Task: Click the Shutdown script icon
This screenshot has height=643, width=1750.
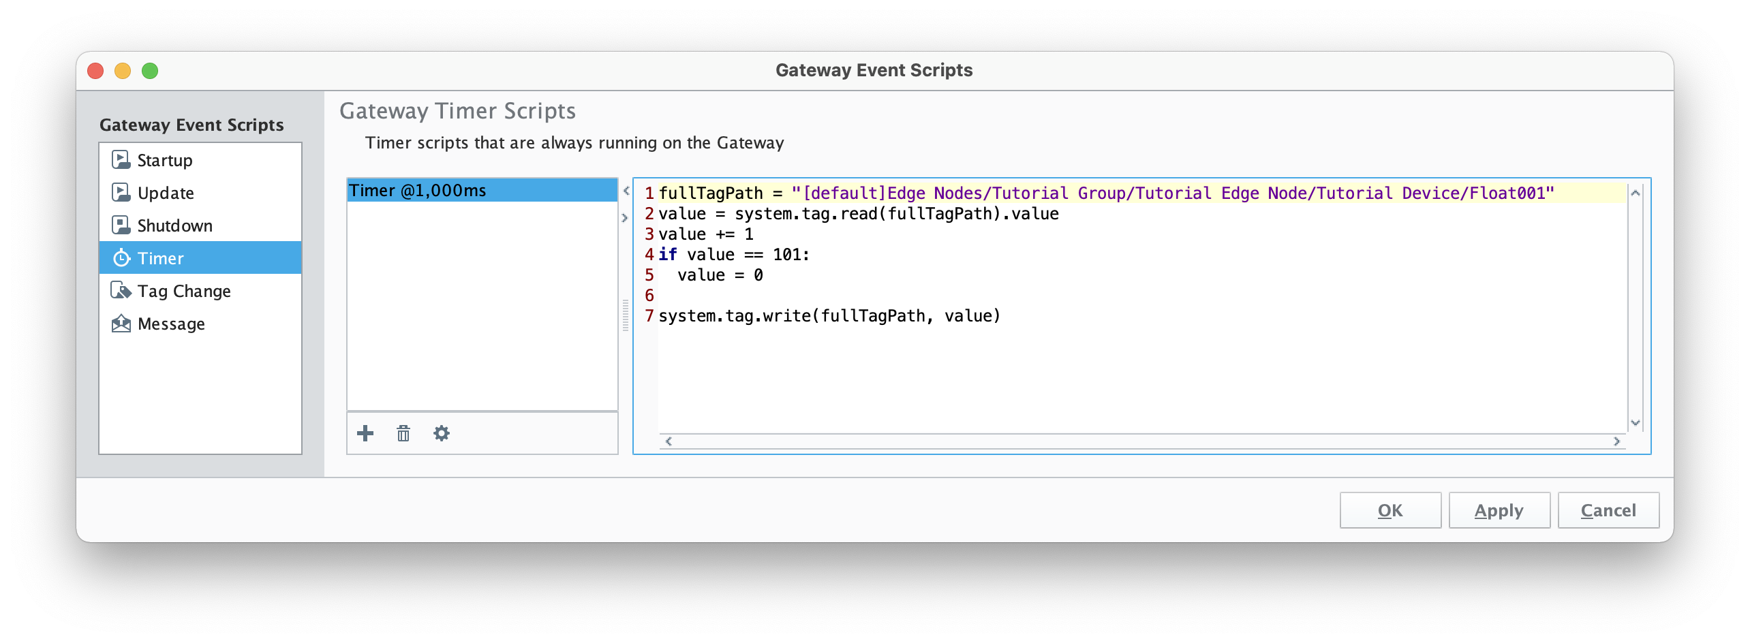Action: [x=121, y=225]
